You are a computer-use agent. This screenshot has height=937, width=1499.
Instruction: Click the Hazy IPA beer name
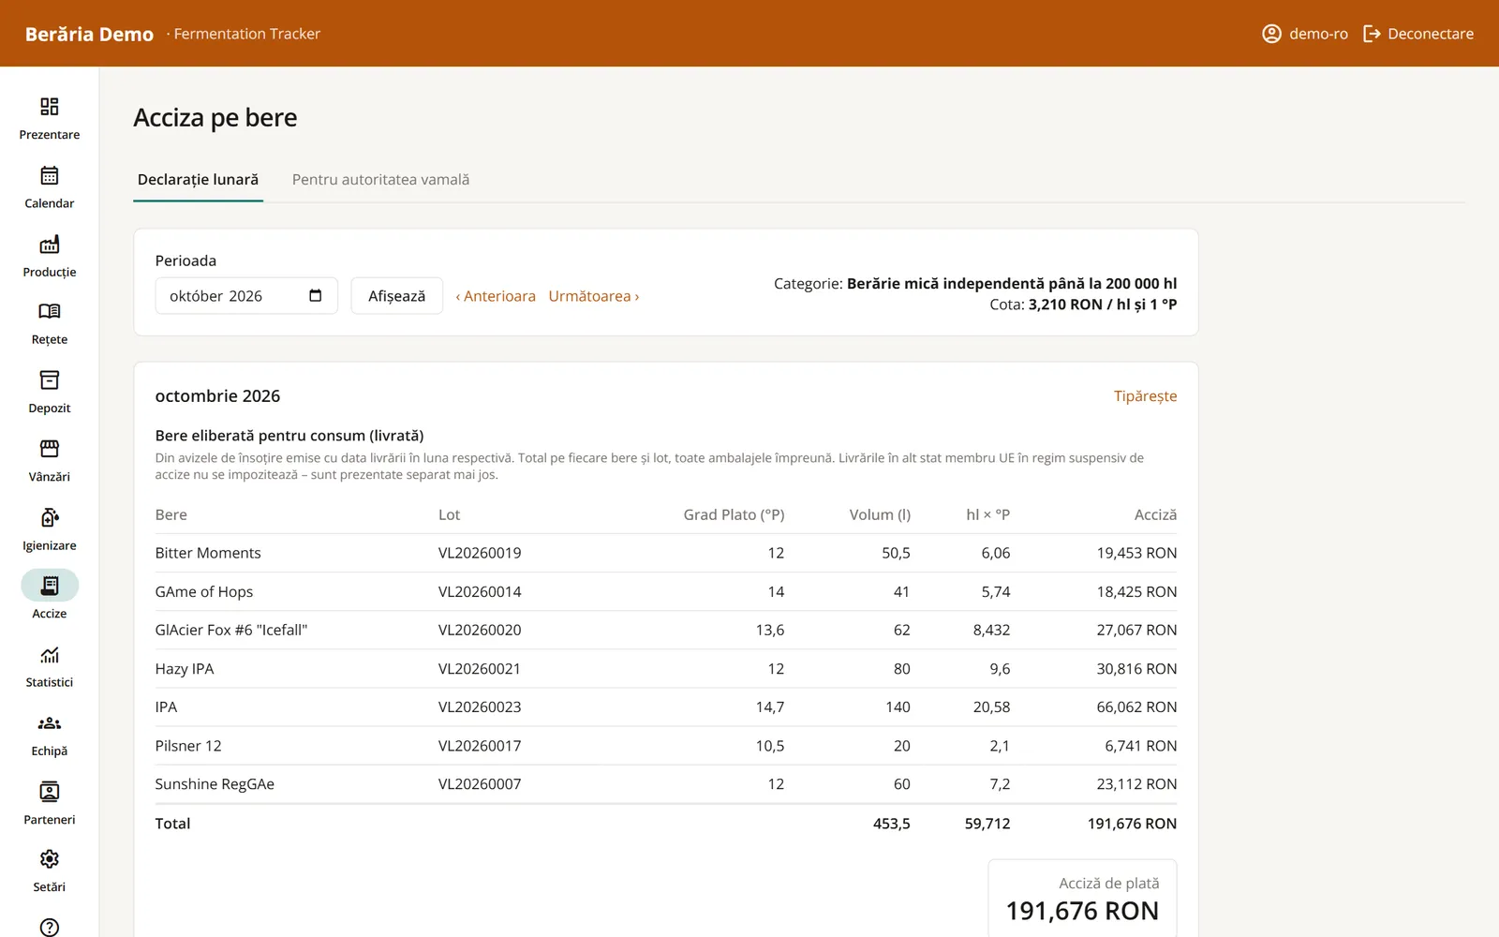(x=185, y=669)
